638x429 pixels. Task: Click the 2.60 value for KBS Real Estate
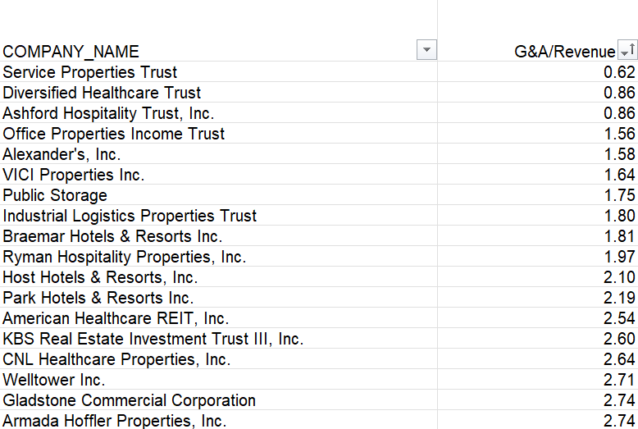(619, 339)
